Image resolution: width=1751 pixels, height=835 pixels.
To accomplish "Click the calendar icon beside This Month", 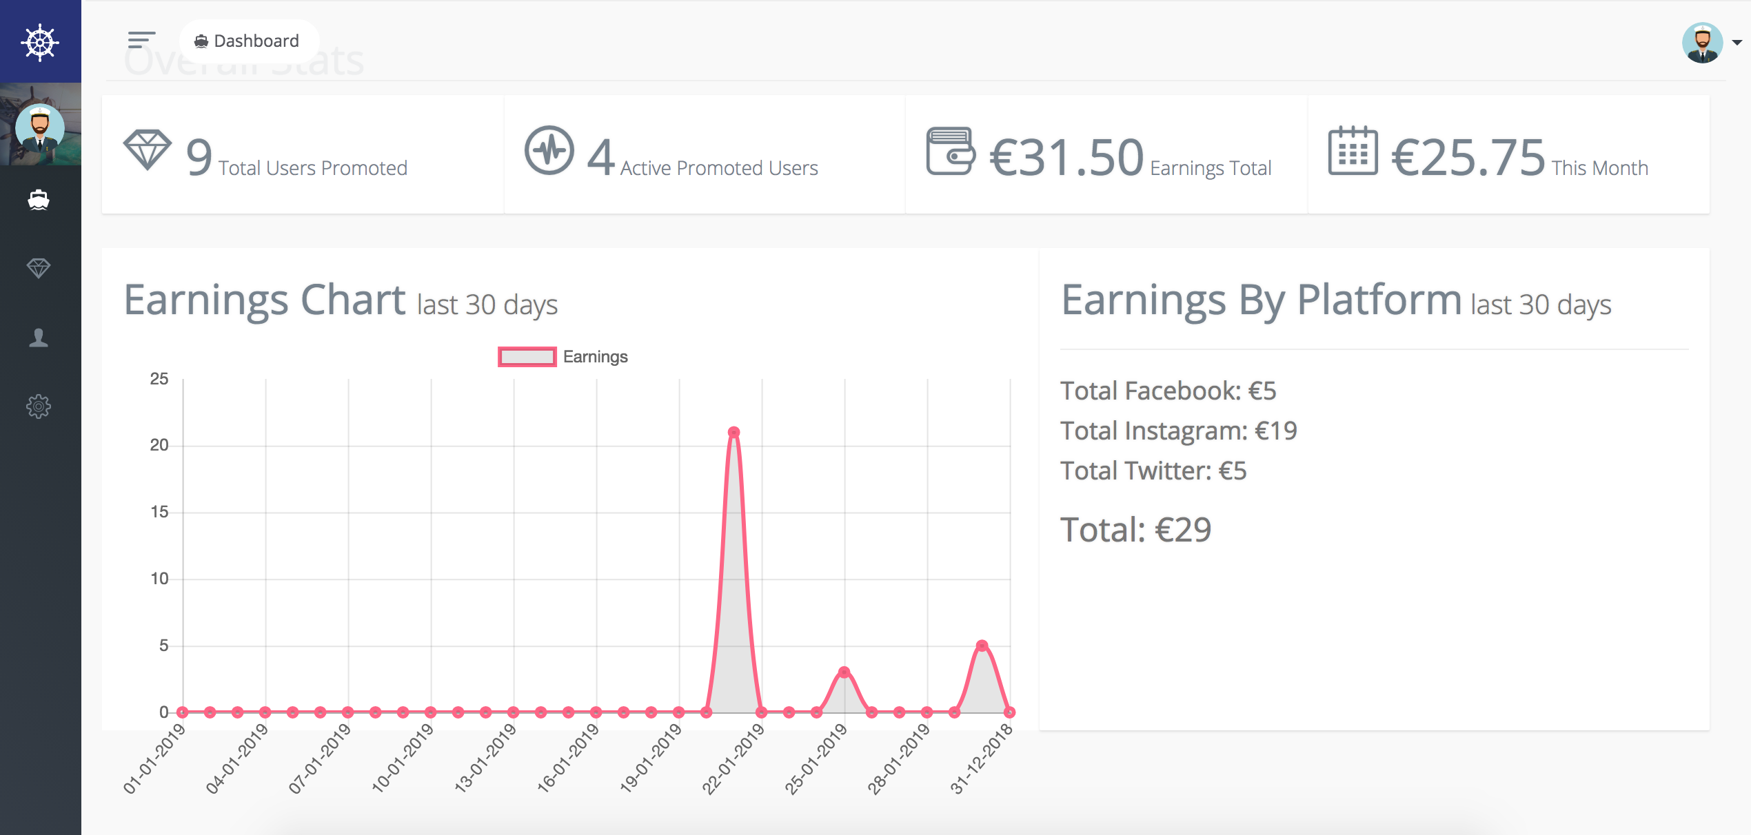I will 1353,151.
